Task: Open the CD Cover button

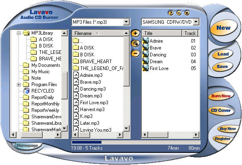Action: 221,110
